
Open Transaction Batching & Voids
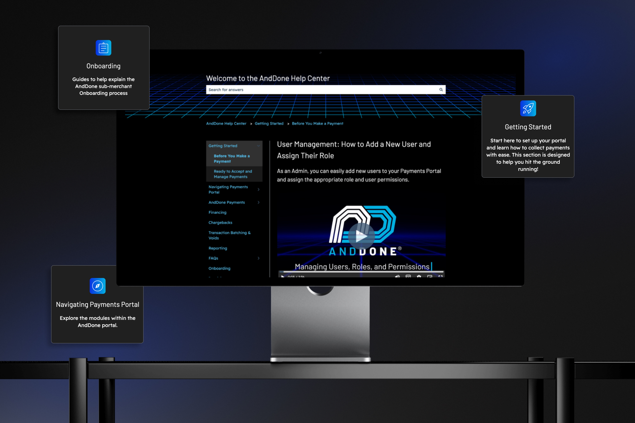(x=230, y=235)
